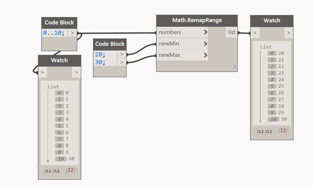The height and width of the screenshot is (189, 313).
Task: Click the newMax port label on Math.RemapRange
Action: pos(170,55)
